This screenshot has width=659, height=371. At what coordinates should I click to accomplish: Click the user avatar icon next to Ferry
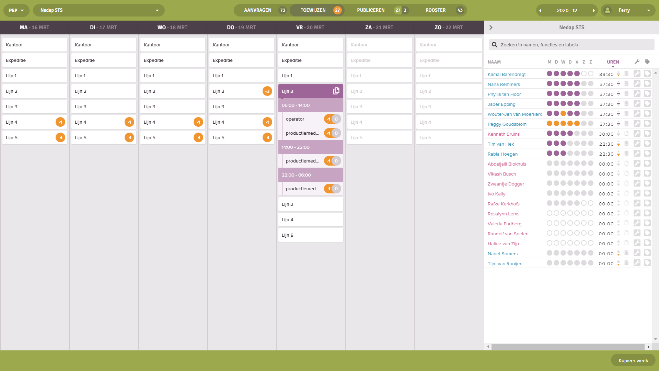coord(608,10)
